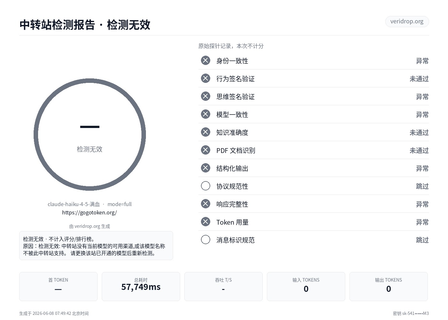Viewport: 448px width, 320px height.
Task: Click the veridrop.org badge at top right
Action: [x=407, y=21]
